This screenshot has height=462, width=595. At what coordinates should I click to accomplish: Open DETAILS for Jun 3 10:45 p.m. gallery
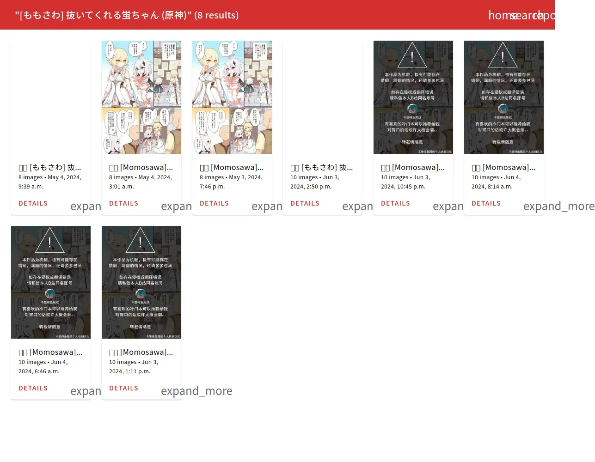pyautogui.click(x=395, y=203)
